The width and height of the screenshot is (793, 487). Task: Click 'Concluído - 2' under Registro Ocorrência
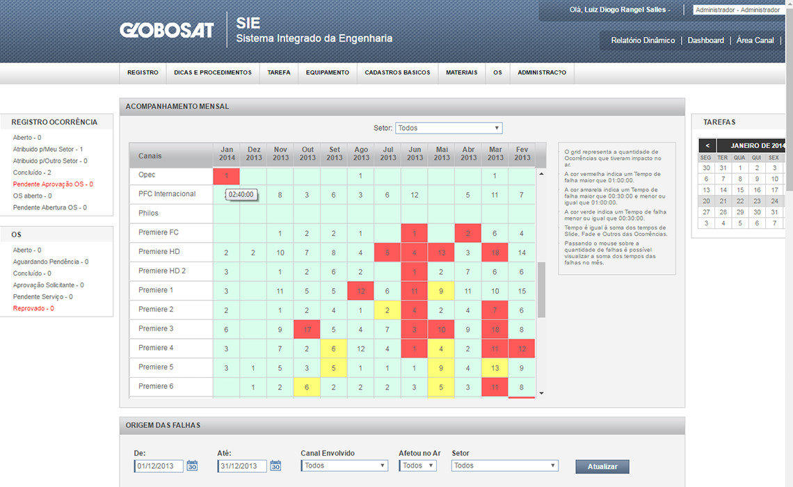pyautogui.click(x=32, y=173)
